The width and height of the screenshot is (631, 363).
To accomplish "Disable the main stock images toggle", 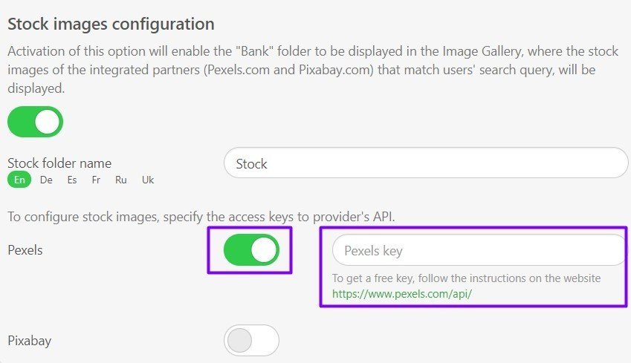I will [x=36, y=122].
